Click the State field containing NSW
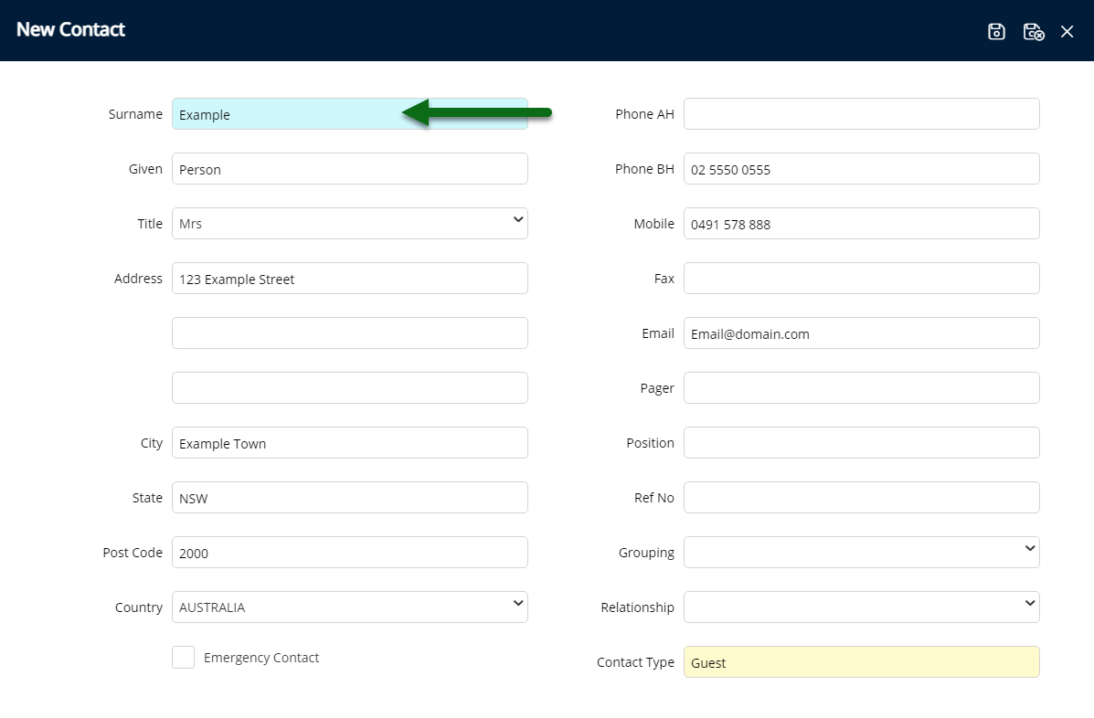Viewport: 1094px width, 718px height. point(349,498)
